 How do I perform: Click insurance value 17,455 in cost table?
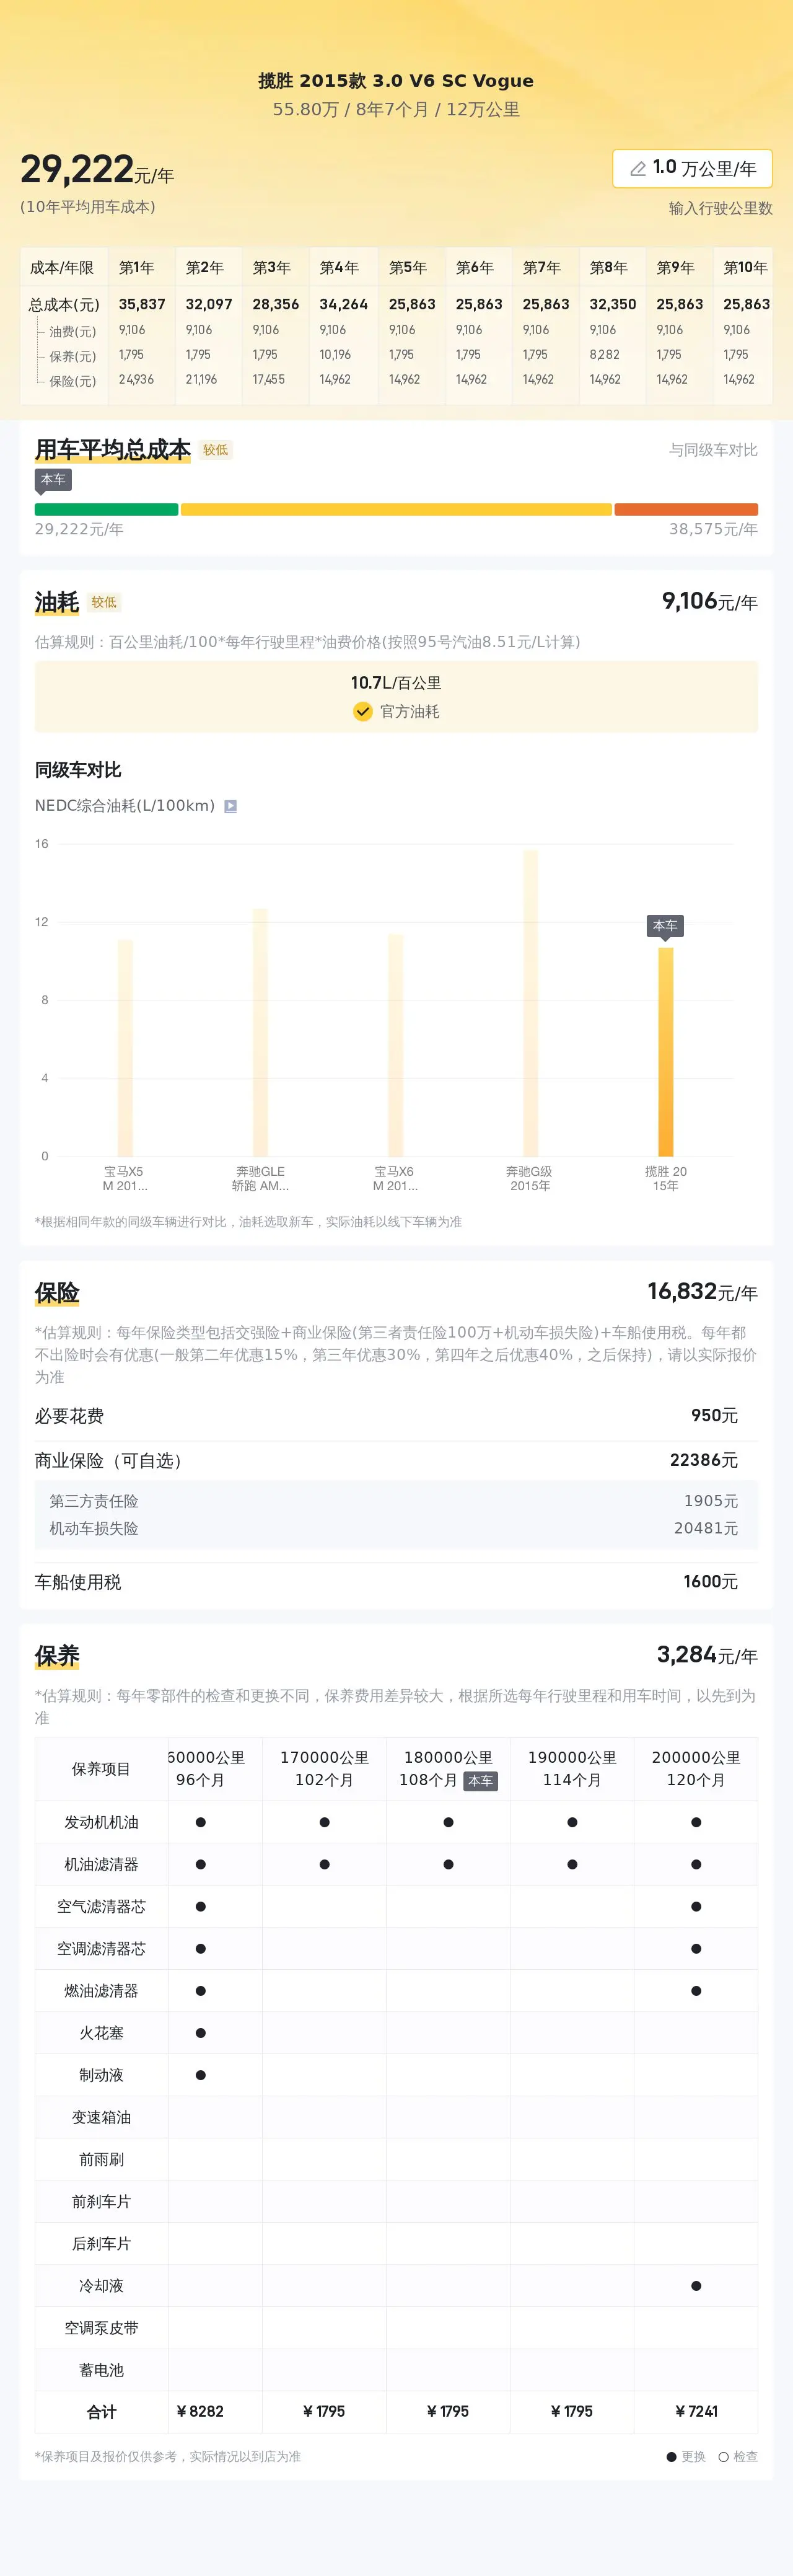pos(269,380)
